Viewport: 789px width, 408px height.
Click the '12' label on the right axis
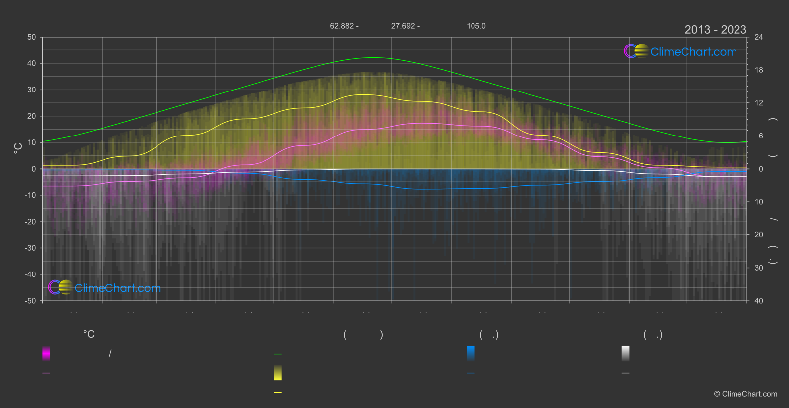[x=759, y=103]
